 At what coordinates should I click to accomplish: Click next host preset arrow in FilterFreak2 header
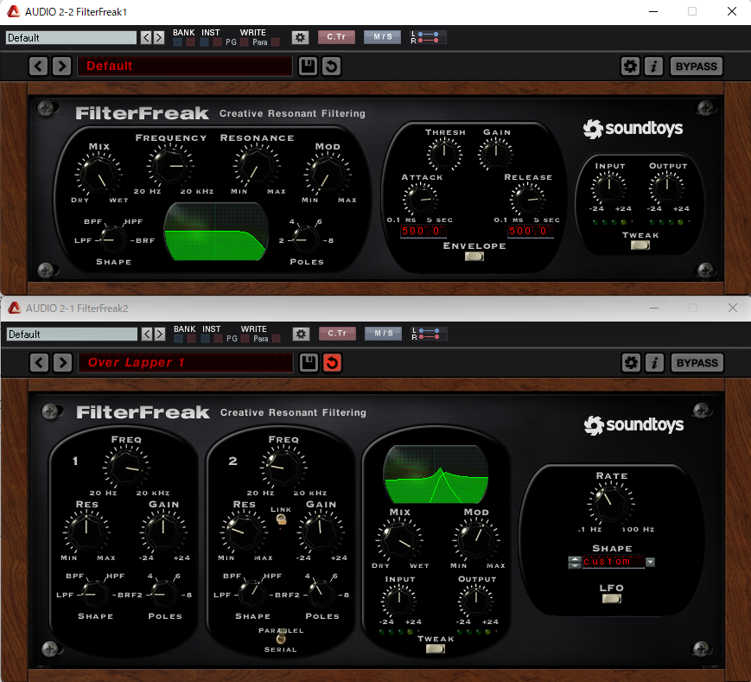(160, 334)
